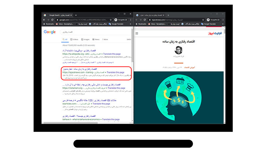266x152 pixels.
Task: Click the article author's profile photo
Action: coord(179,50)
